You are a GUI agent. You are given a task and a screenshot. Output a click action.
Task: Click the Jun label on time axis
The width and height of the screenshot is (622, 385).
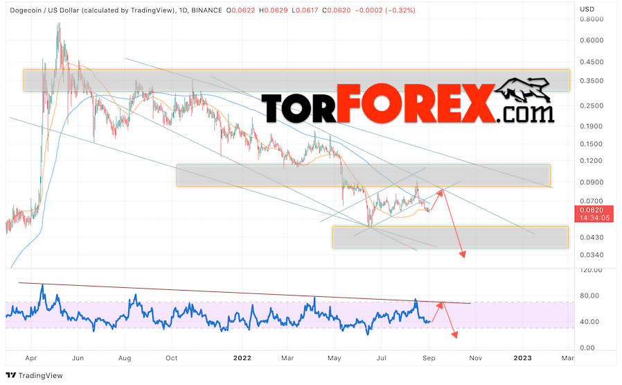78,359
